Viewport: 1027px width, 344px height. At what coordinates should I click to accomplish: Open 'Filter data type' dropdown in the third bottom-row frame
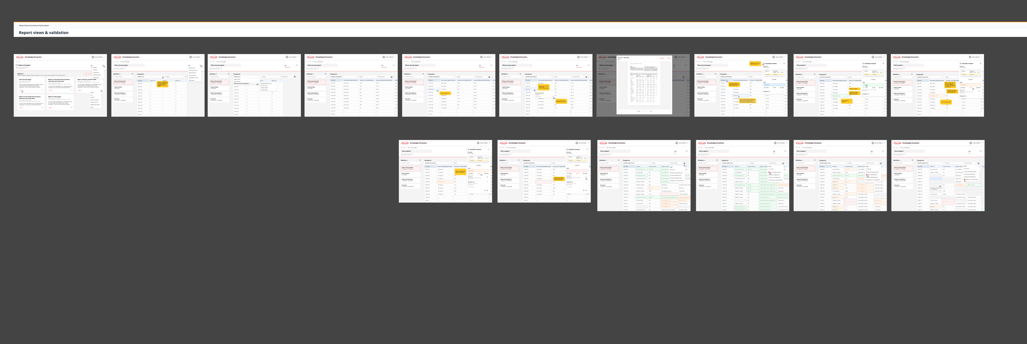pyautogui.click(x=677, y=163)
